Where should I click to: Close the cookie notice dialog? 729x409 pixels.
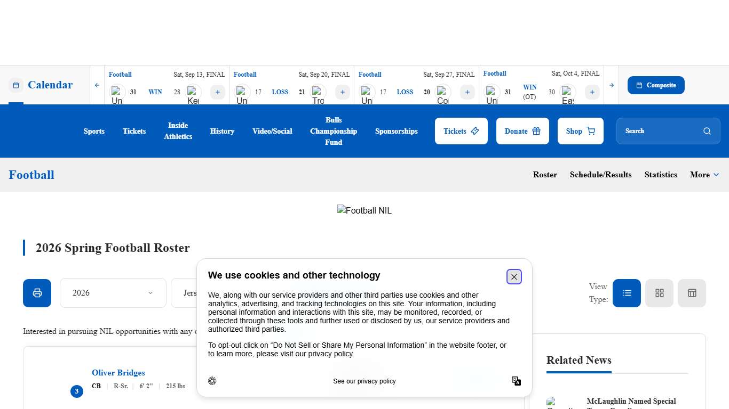pyautogui.click(x=514, y=277)
